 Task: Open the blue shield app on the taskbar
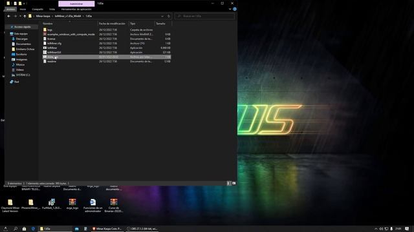tap(33, 229)
